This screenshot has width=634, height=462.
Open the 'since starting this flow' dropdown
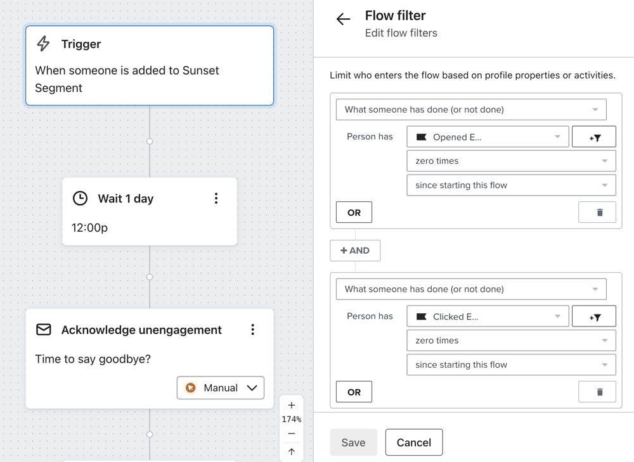coord(511,185)
